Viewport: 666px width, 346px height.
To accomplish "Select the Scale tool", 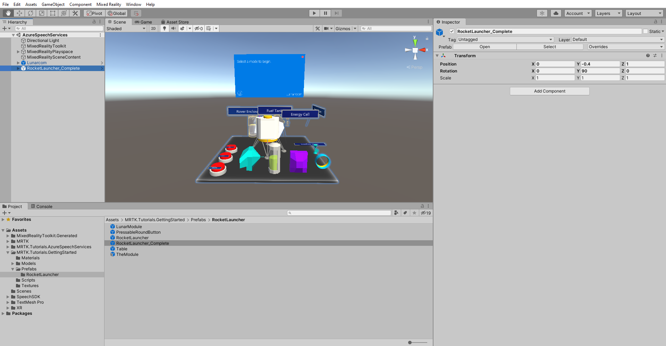I will [42, 13].
